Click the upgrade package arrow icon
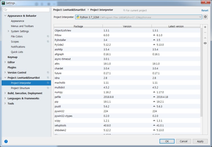 [x=205, y=38]
